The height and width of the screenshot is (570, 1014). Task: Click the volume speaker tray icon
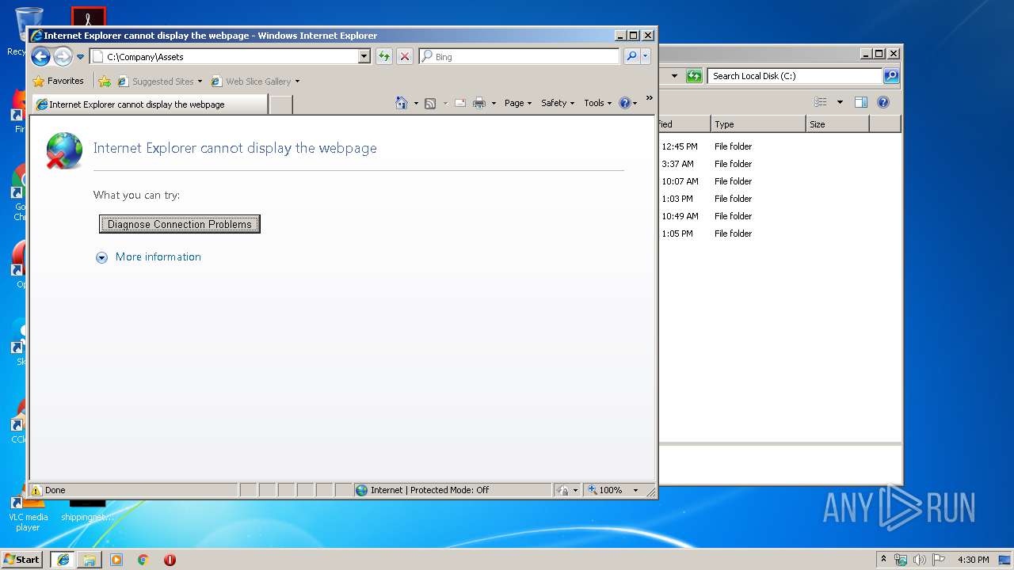pos(920,560)
